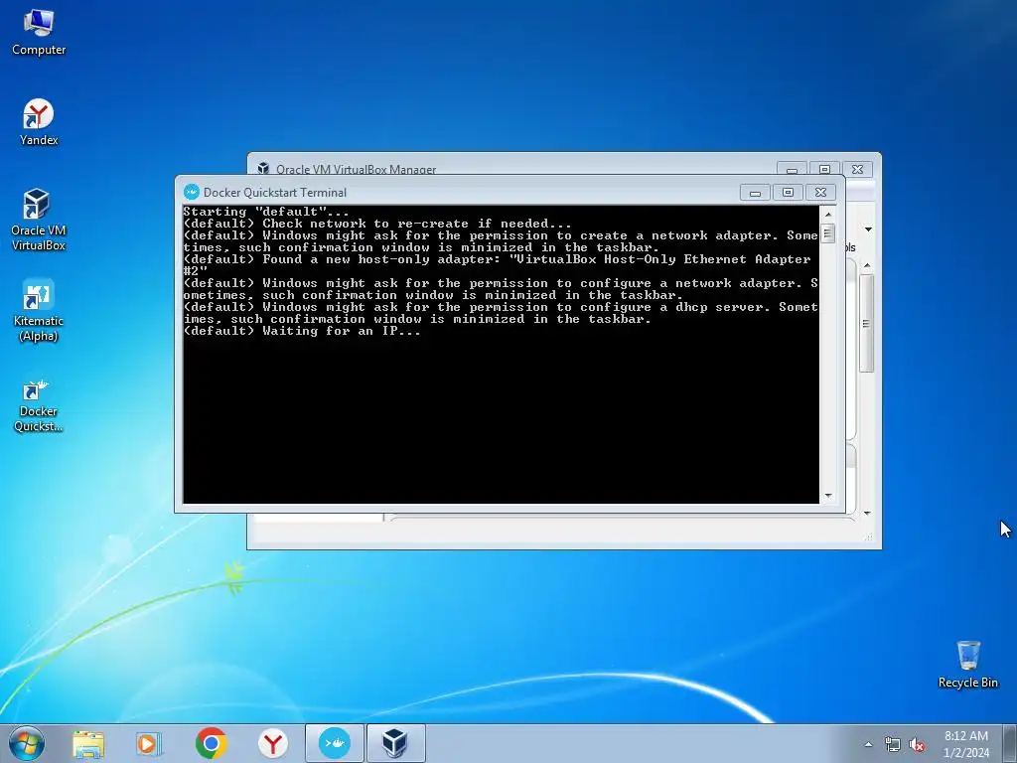The width and height of the screenshot is (1017, 763).
Task: Click the terminal scrollbar thumb
Action: click(x=828, y=232)
